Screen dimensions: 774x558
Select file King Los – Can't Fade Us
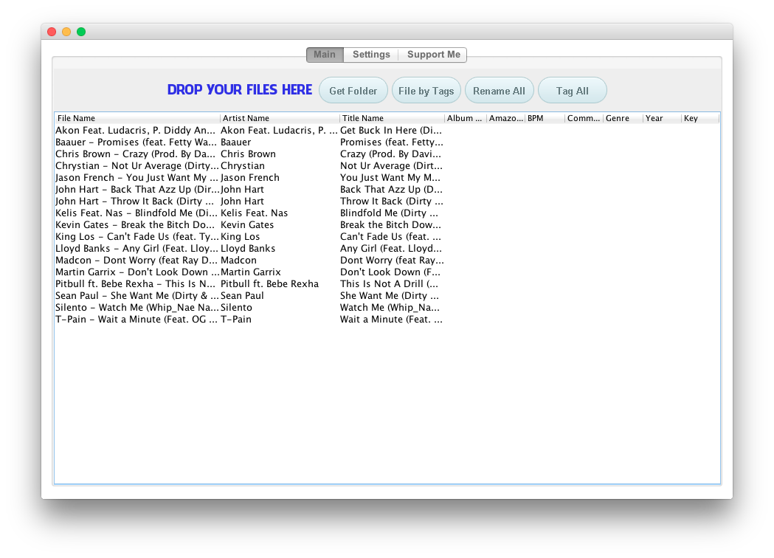click(x=137, y=236)
